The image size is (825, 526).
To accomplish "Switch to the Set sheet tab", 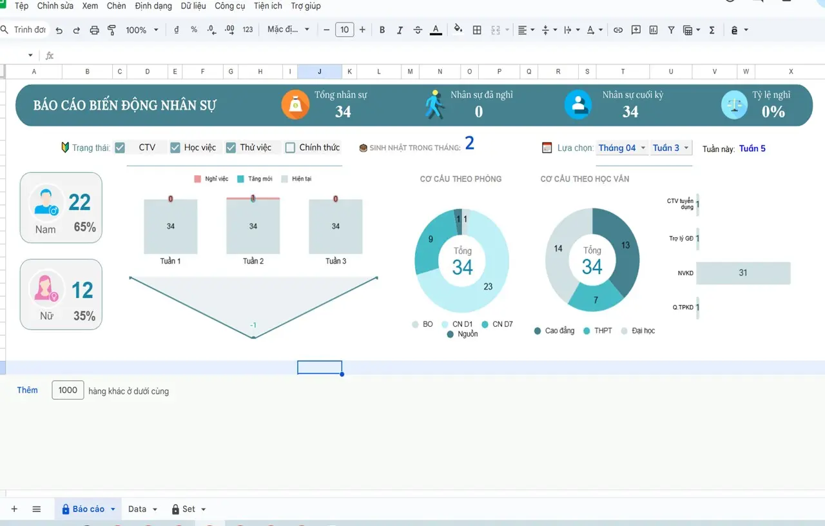I will click(188, 509).
